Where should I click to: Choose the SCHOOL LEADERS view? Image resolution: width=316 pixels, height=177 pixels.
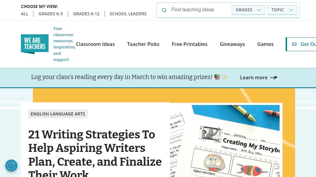point(128,14)
